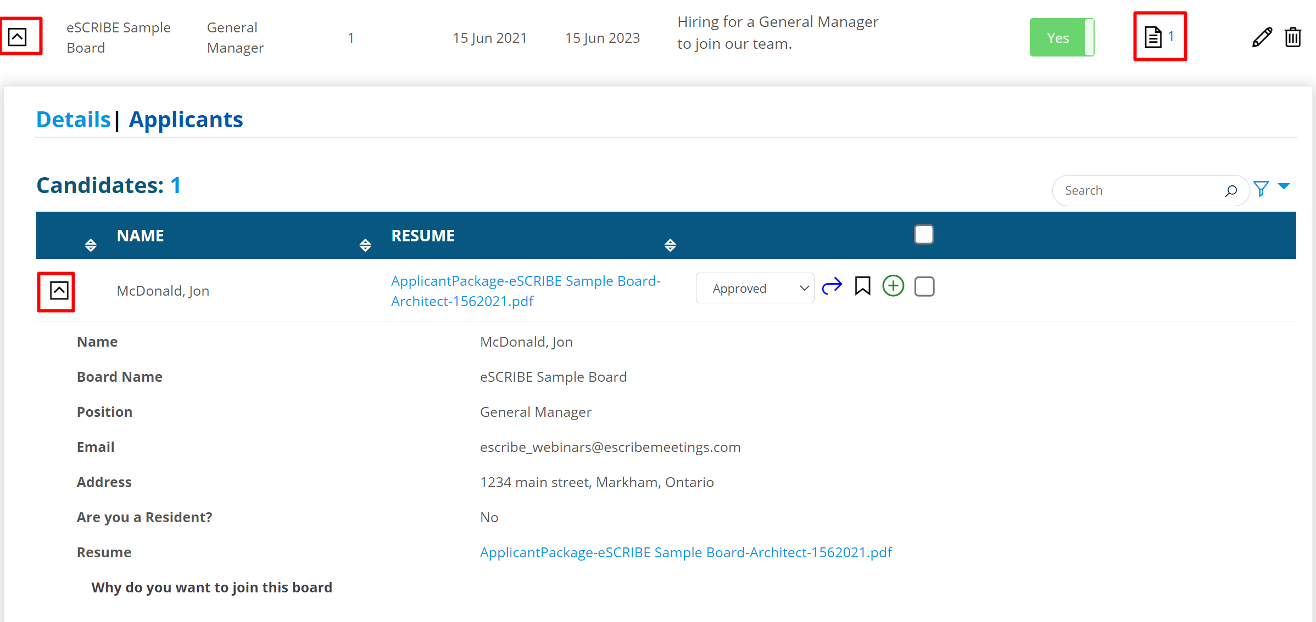
Task: Switch to the Applicants tab
Action: (186, 120)
